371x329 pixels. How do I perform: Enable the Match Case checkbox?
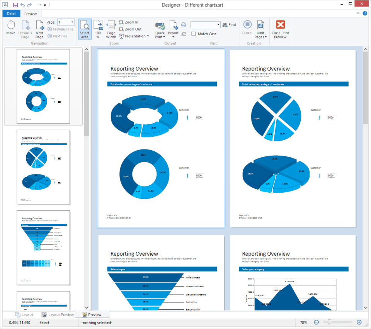[x=194, y=34]
